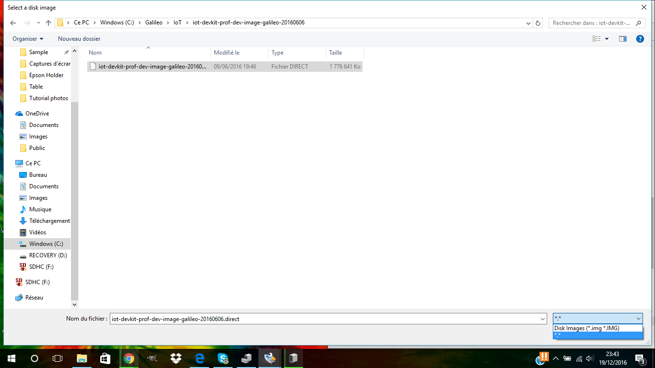655x368 pixels.
Task: Navigate to Galileo in the breadcrumb
Action: (x=154, y=23)
